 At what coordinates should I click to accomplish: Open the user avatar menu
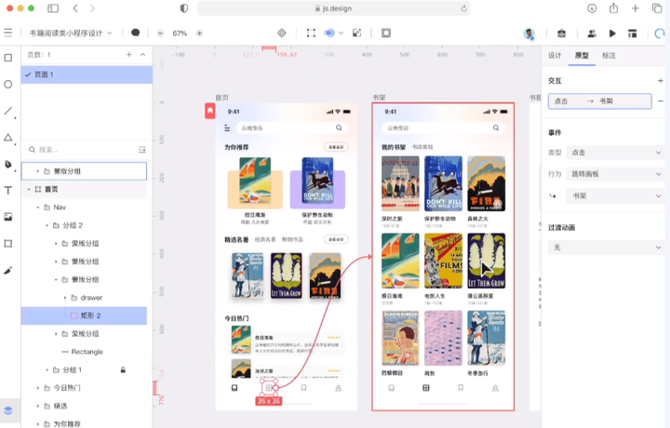click(529, 33)
